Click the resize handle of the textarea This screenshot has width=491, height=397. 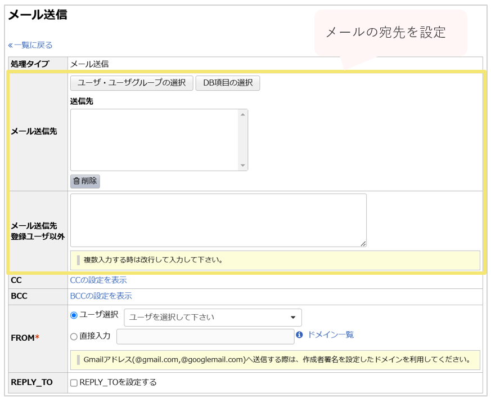(x=364, y=243)
